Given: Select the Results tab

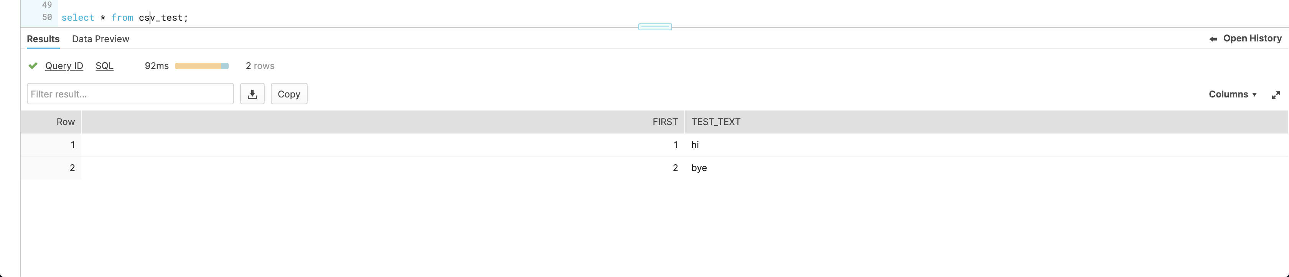Looking at the screenshot, I should (x=43, y=39).
